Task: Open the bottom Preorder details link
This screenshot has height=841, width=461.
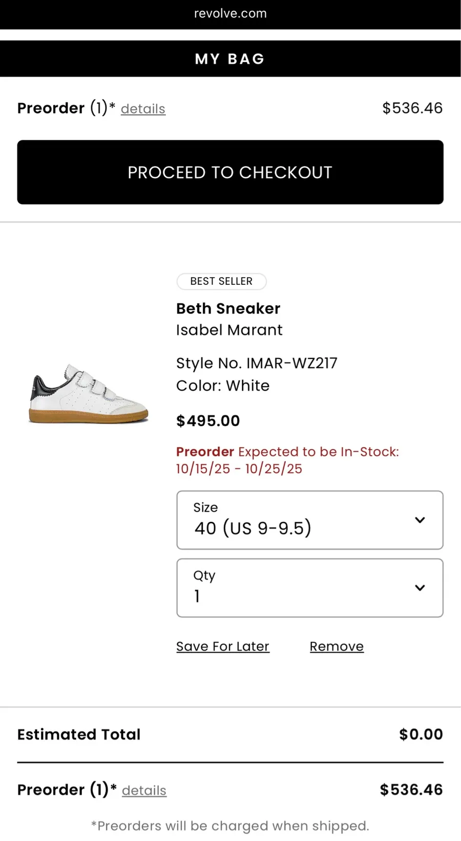Action: pos(144,790)
